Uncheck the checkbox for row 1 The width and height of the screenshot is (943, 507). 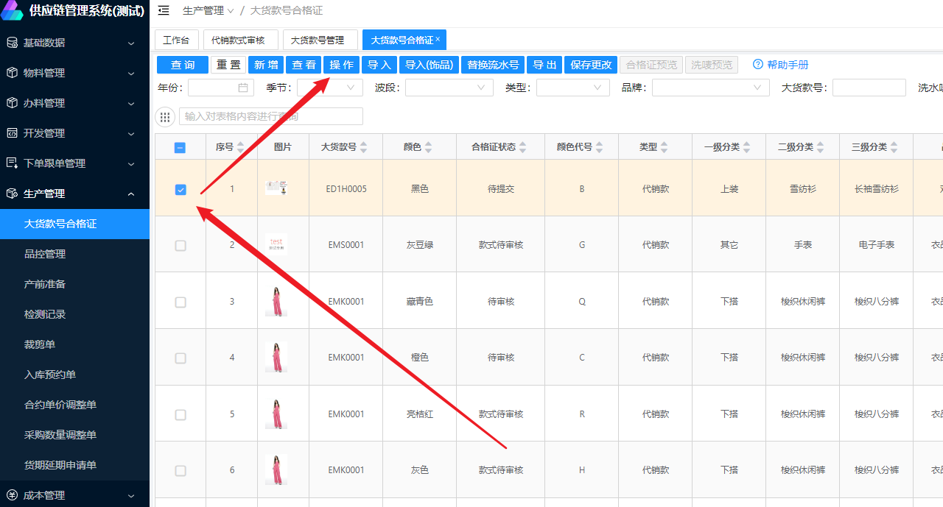180,189
